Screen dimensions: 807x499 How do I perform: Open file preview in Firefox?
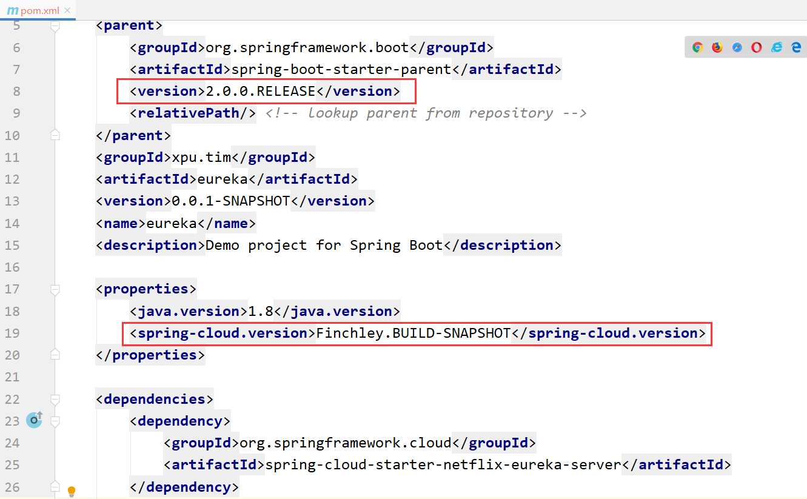(717, 47)
